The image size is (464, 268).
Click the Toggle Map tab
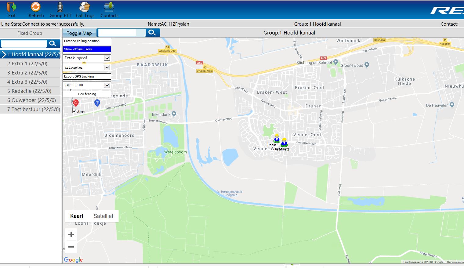coord(79,33)
